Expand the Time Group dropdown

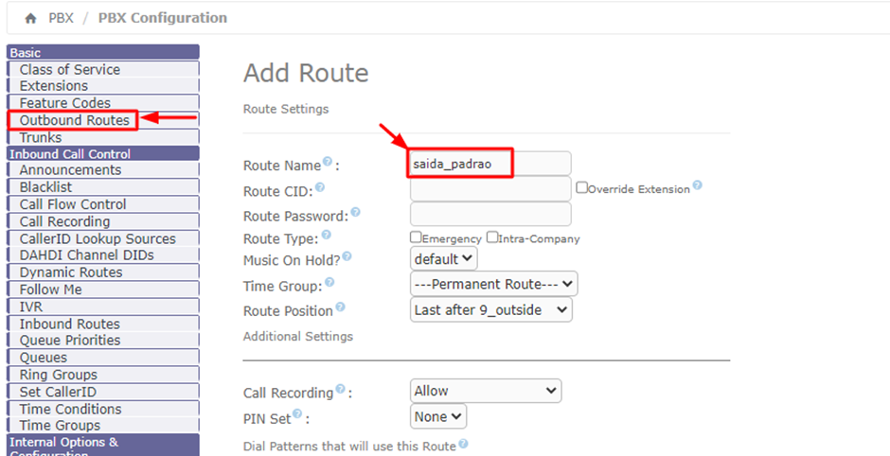click(493, 284)
